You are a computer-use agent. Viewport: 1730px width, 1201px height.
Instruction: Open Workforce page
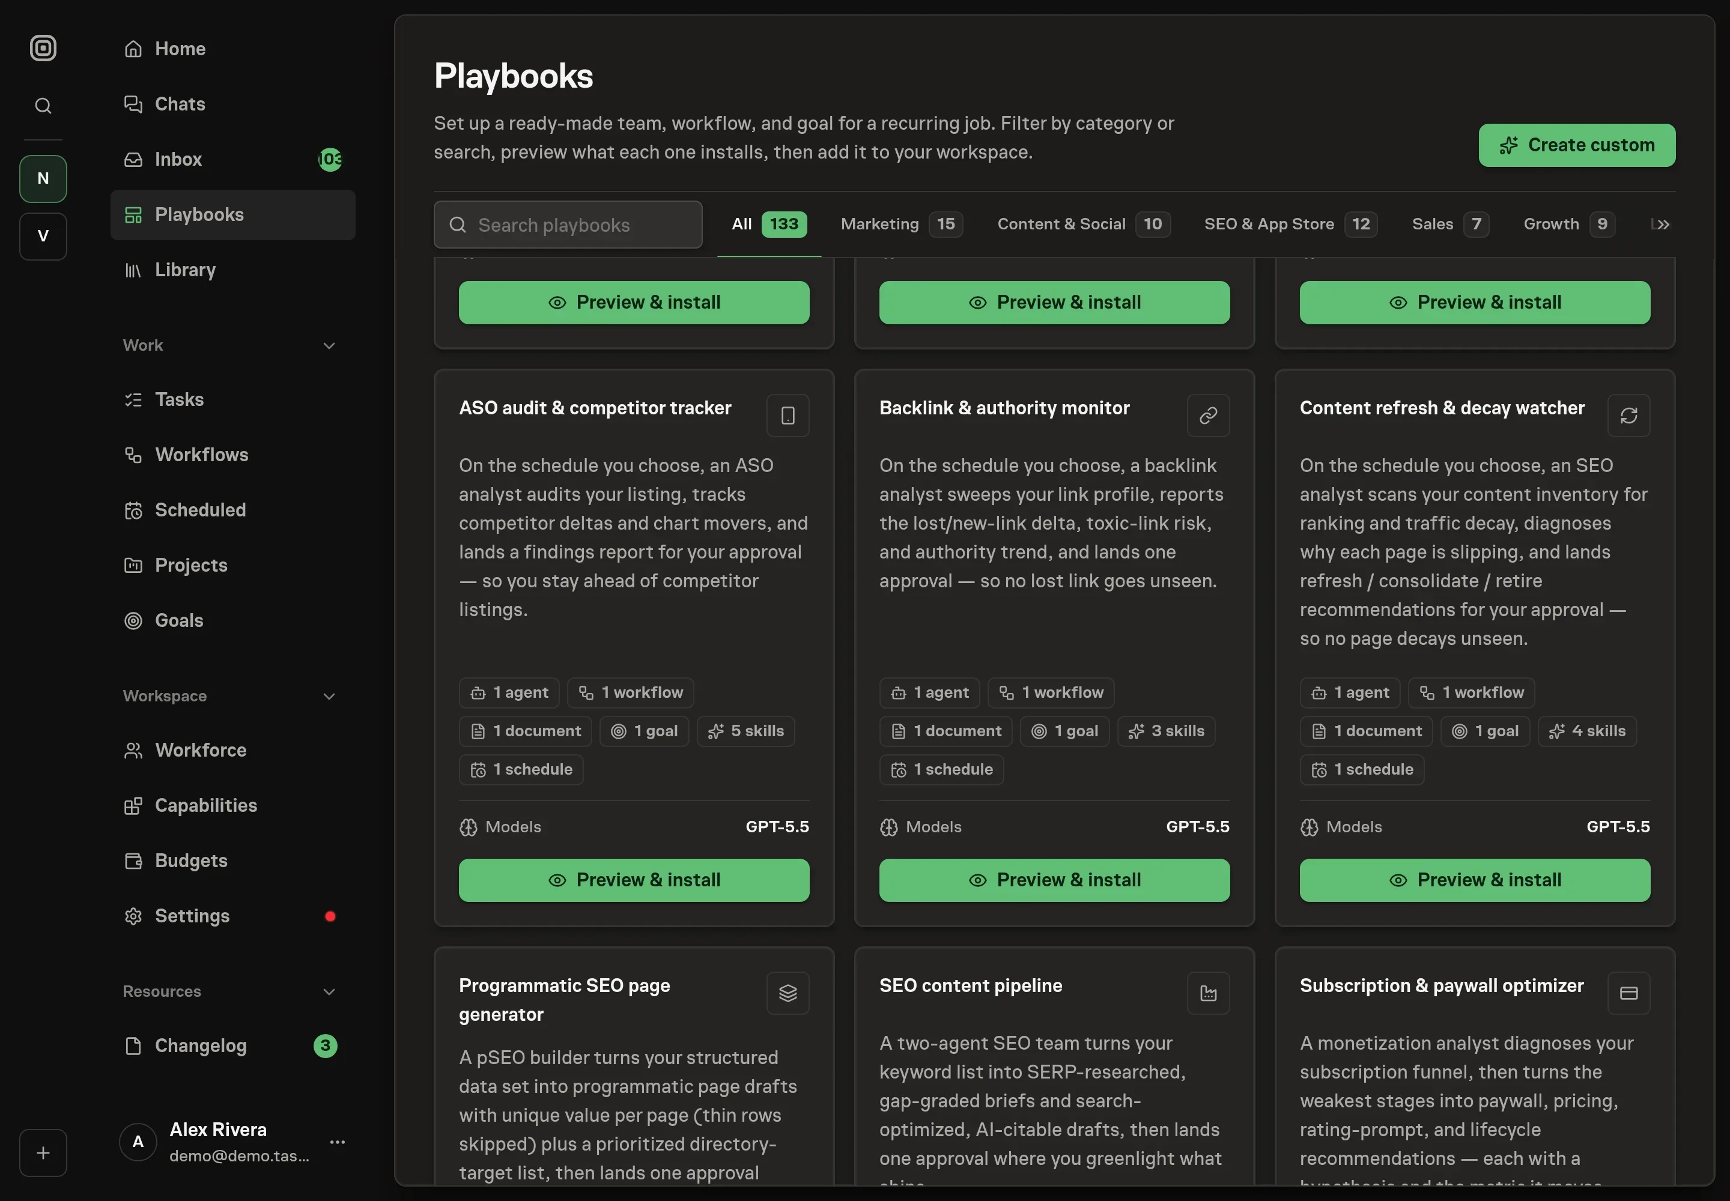(232, 750)
